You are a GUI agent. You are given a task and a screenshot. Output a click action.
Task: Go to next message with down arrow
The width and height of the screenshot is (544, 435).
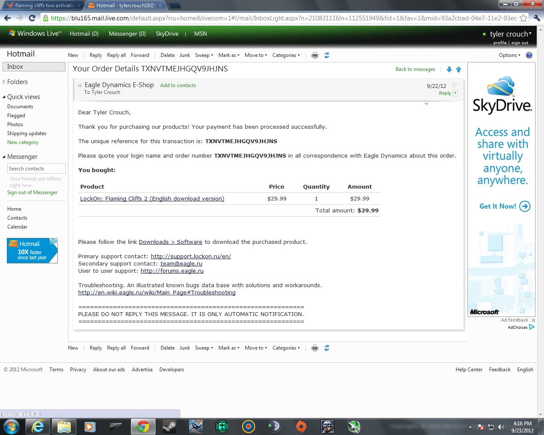point(449,69)
